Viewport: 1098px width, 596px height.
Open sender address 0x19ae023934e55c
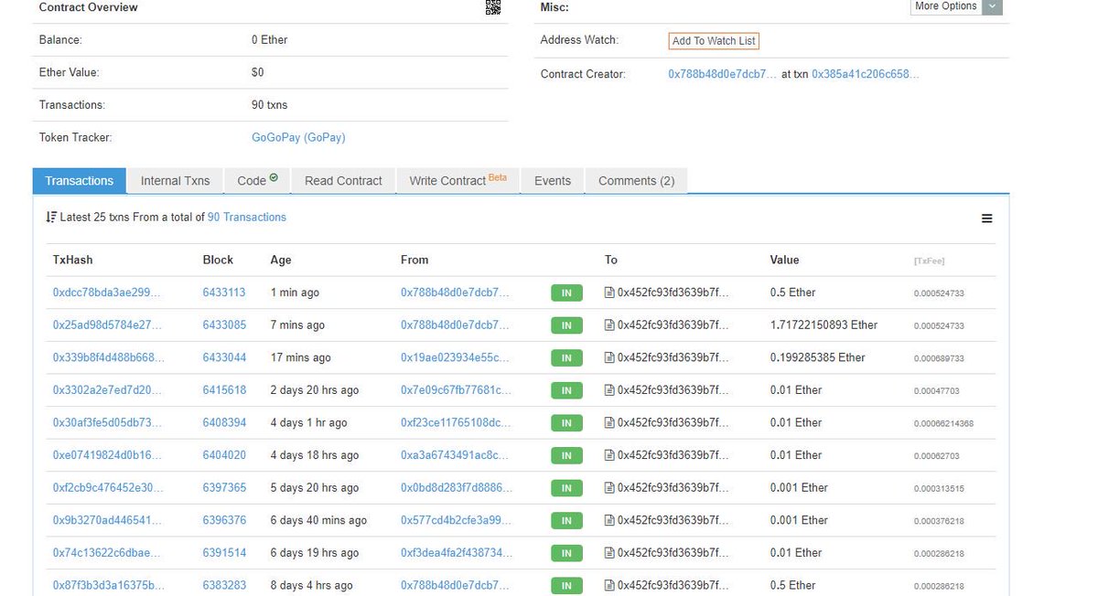tap(456, 357)
